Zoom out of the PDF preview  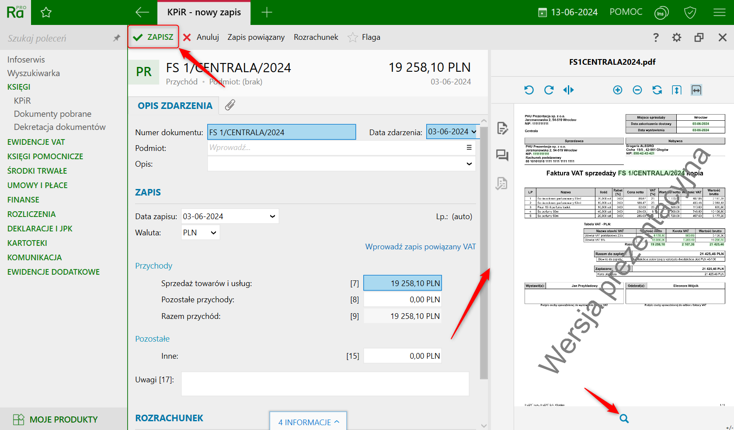(637, 90)
